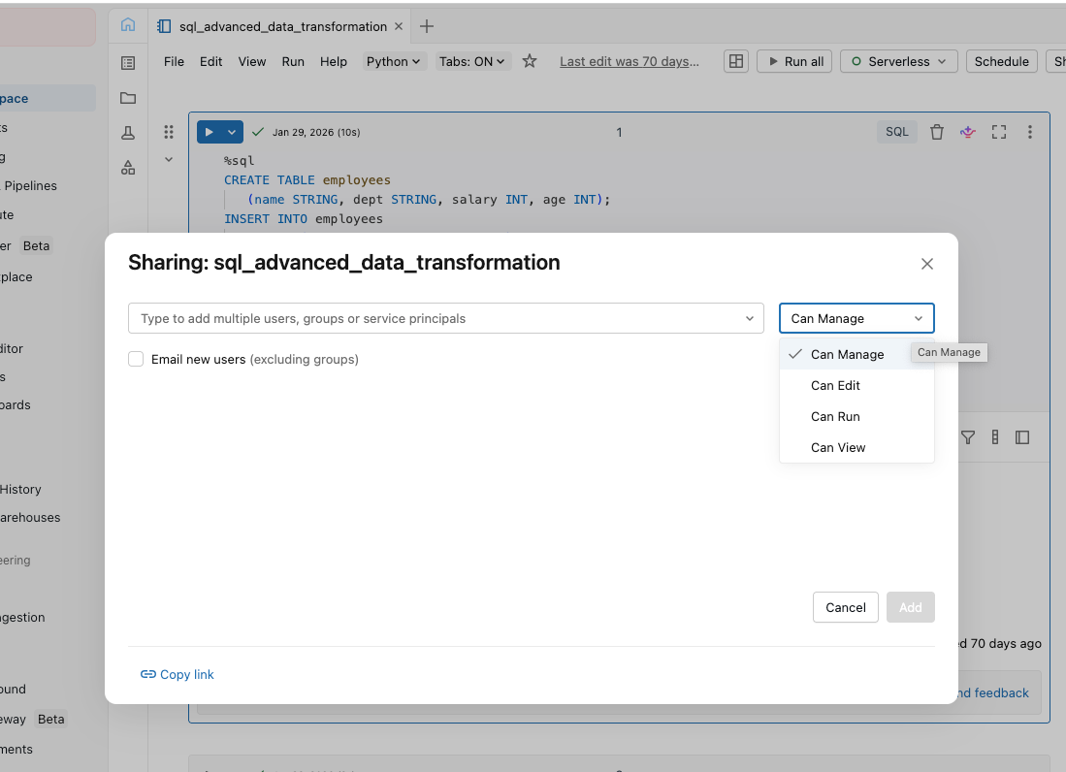The width and height of the screenshot is (1066, 772).
Task: Open the table of contents panel icon
Action: click(128, 63)
